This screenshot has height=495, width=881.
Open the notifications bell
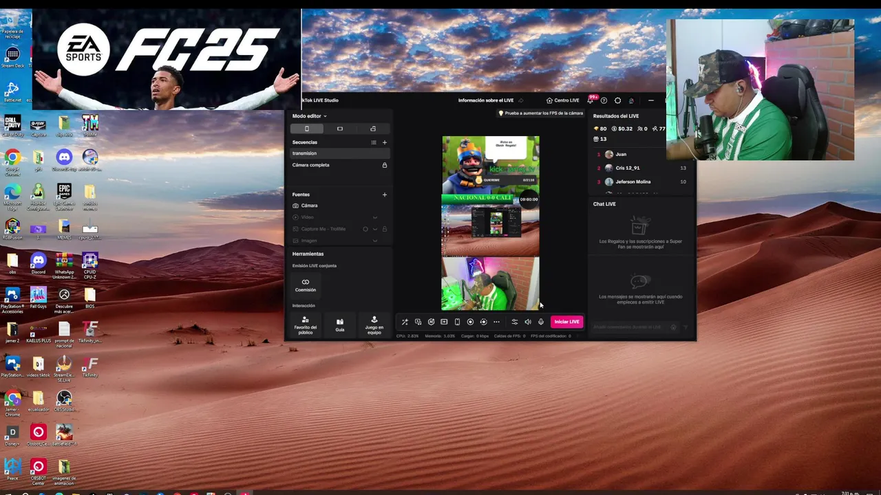click(x=591, y=100)
